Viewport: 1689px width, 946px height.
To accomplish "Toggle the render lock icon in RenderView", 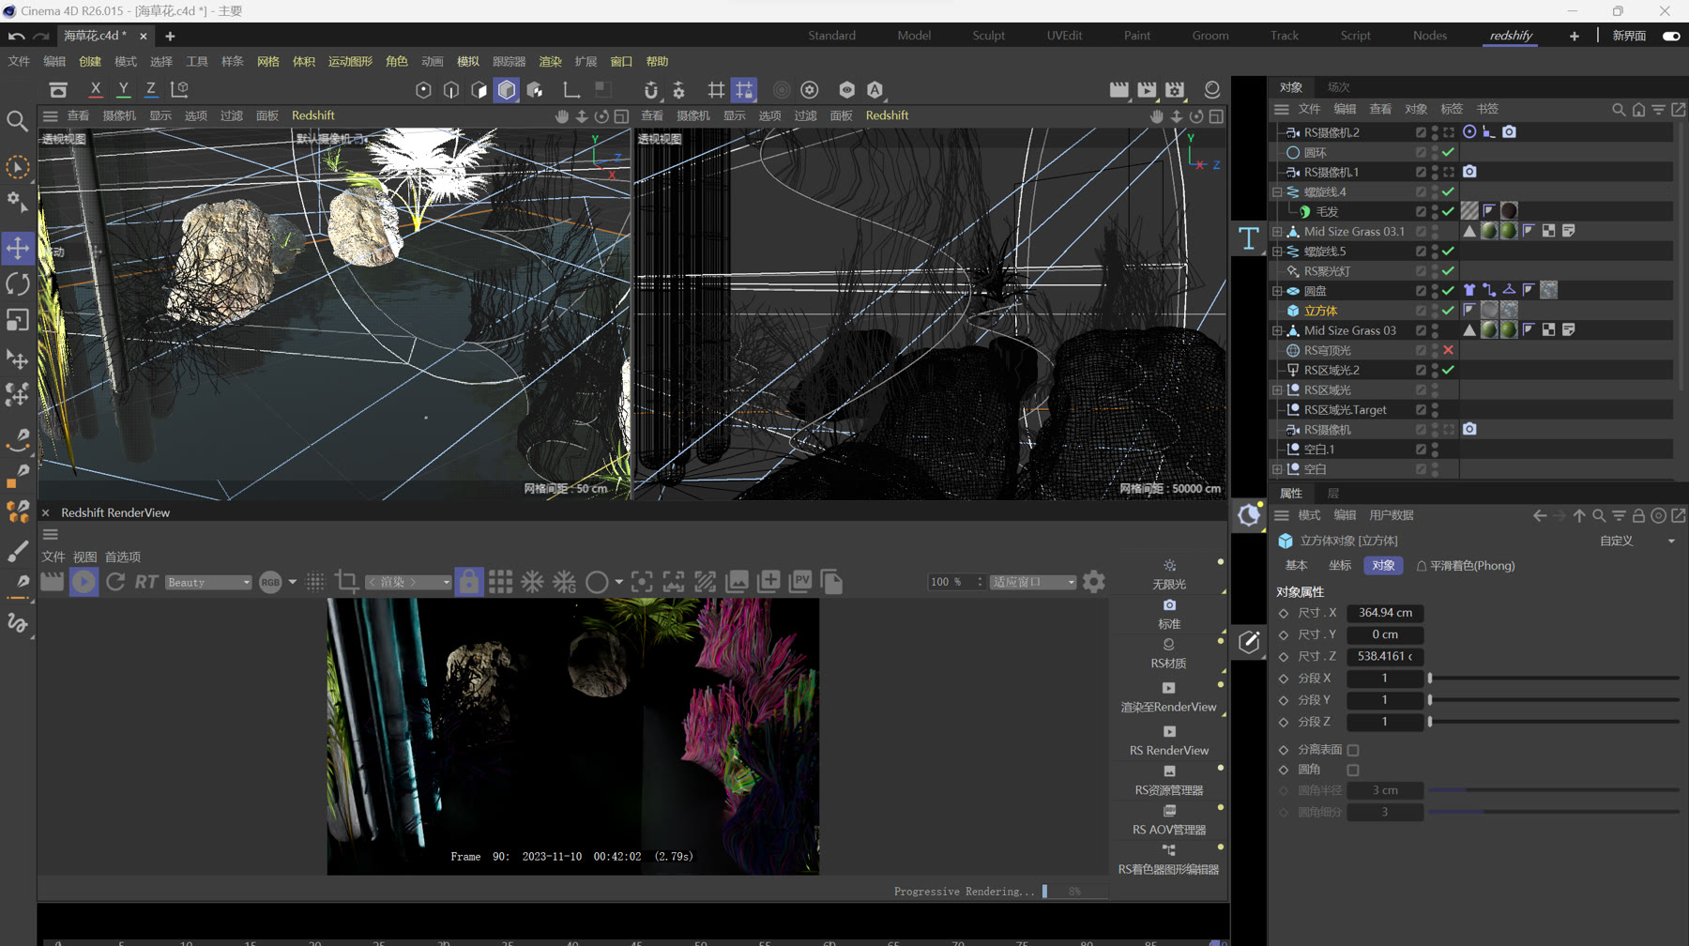I will pyautogui.click(x=468, y=582).
